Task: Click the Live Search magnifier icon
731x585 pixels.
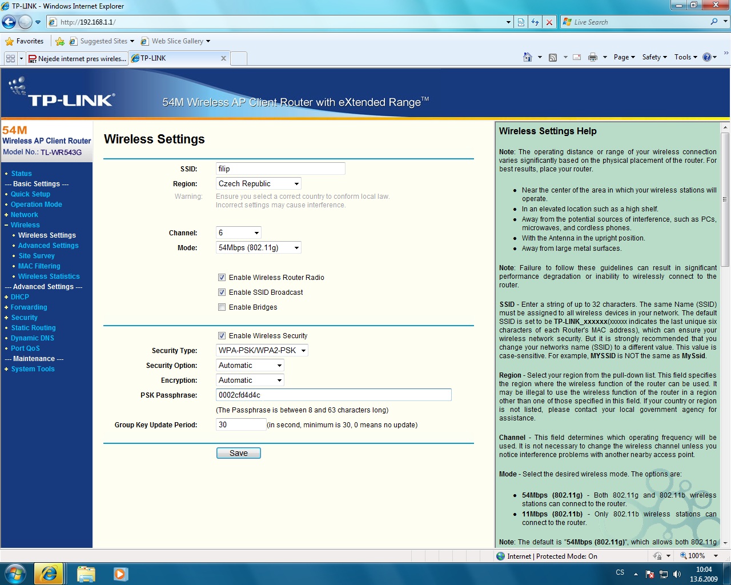Action: (714, 22)
